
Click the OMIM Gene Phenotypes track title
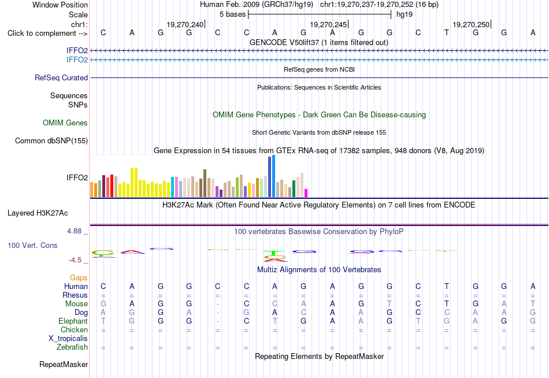pyautogui.click(x=319, y=114)
